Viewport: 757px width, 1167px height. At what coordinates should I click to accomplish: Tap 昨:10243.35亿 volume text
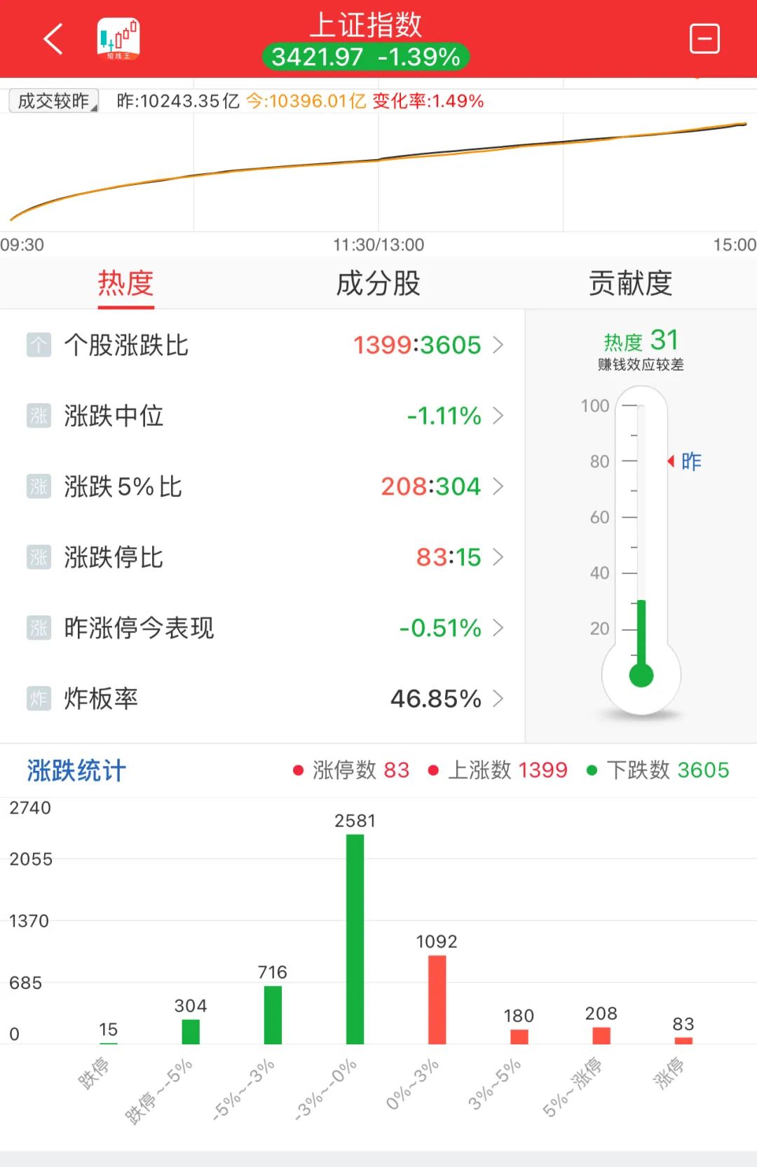pos(178,101)
